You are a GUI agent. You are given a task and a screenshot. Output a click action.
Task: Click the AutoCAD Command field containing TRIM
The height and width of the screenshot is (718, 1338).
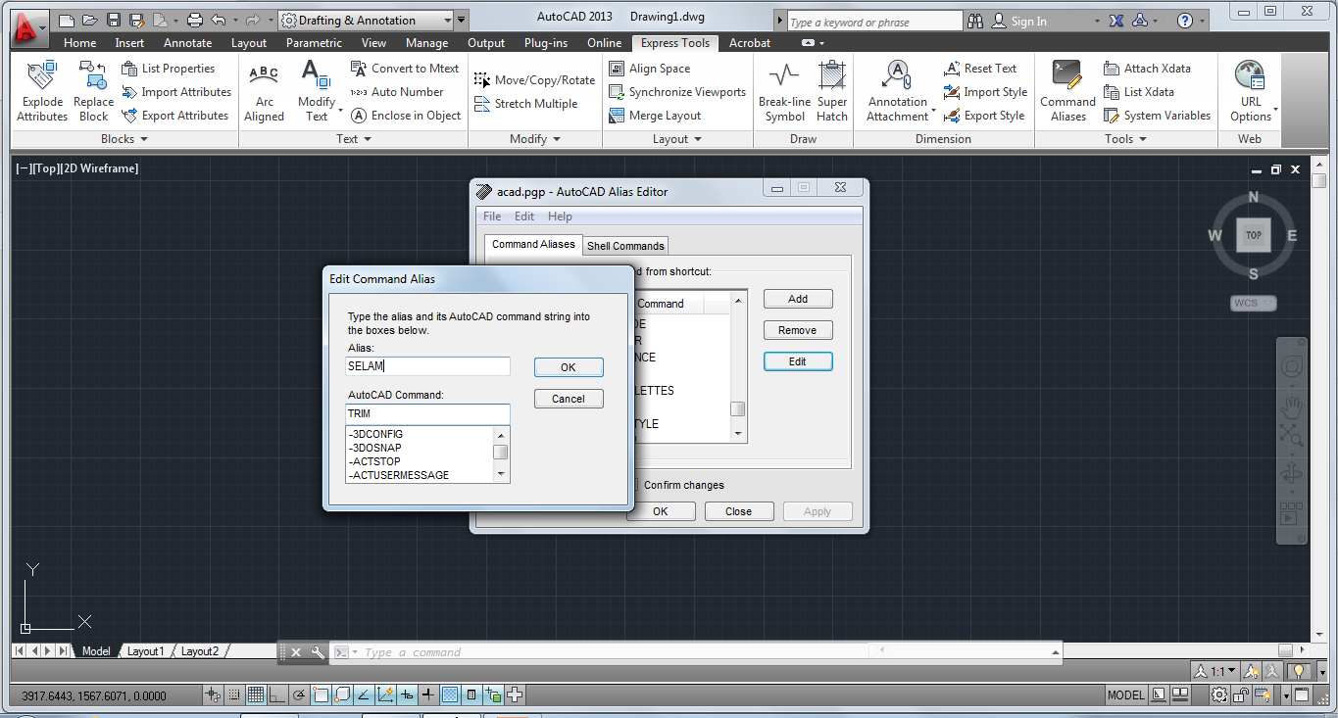click(x=428, y=413)
